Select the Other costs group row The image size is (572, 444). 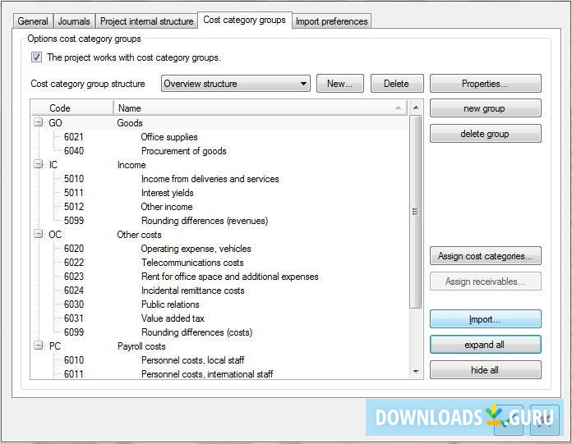point(219,235)
